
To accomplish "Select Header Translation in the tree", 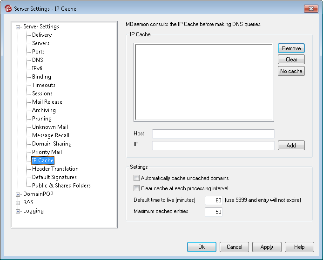I will 55,169.
